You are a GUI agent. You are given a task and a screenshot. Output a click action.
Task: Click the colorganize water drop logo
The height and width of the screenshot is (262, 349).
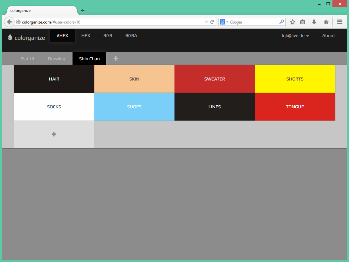click(10, 37)
